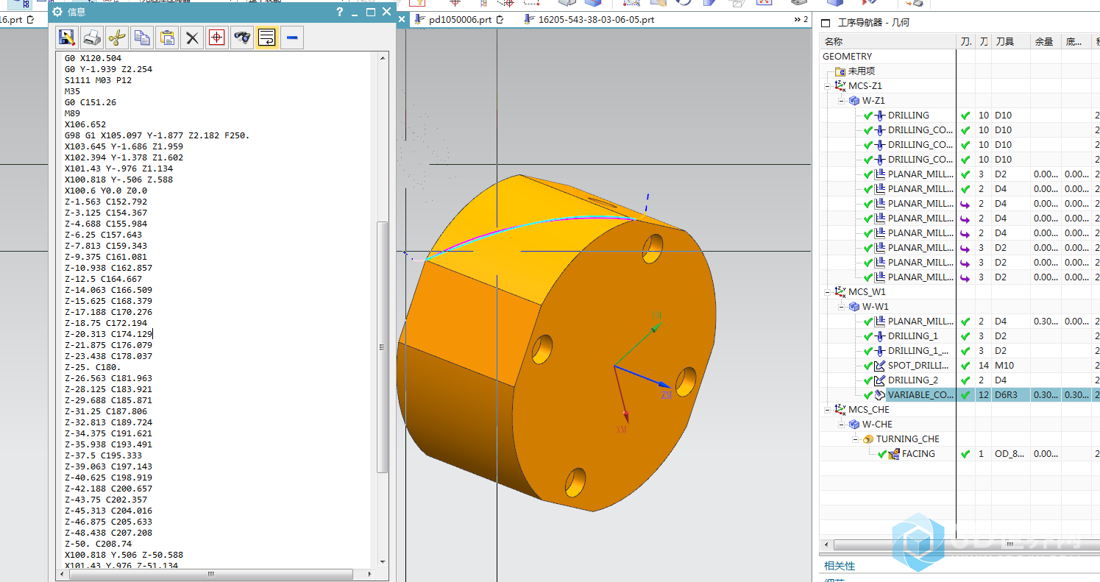This screenshot has height=582, width=1100.
Task: Click the SPOT_DRILLI... operation icon
Action: (x=880, y=366)
